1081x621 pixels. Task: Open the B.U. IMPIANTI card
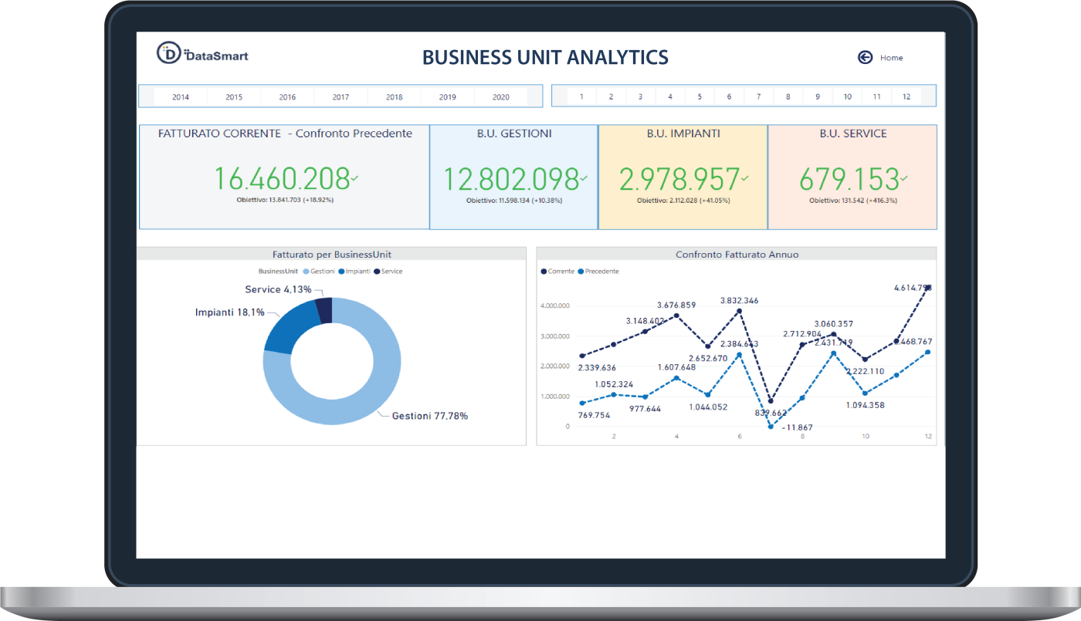[683, 177]
